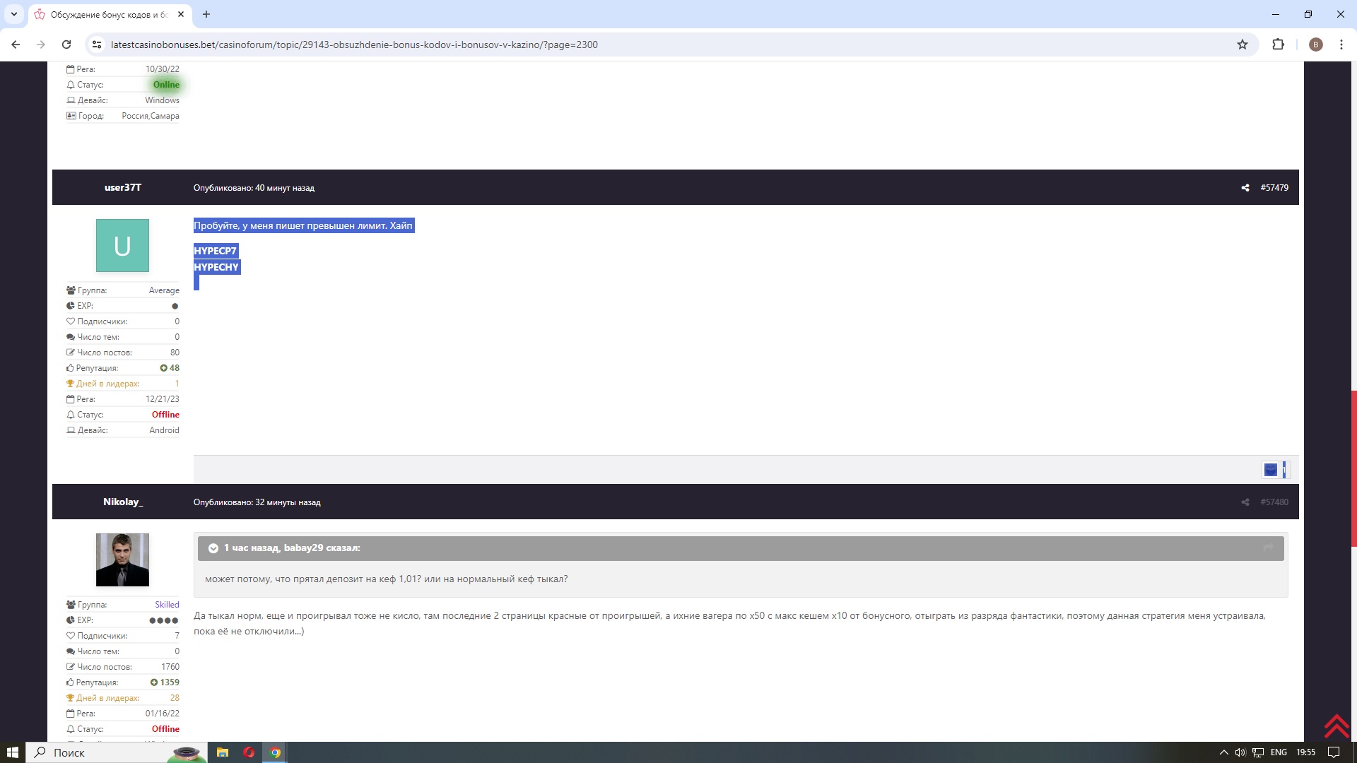
Task: Click share icon on post #57480
Action: tap(1245, 502)
